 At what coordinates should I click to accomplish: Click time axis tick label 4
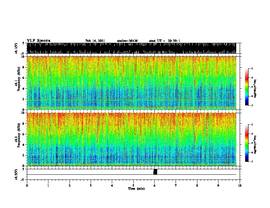point(112,186)
